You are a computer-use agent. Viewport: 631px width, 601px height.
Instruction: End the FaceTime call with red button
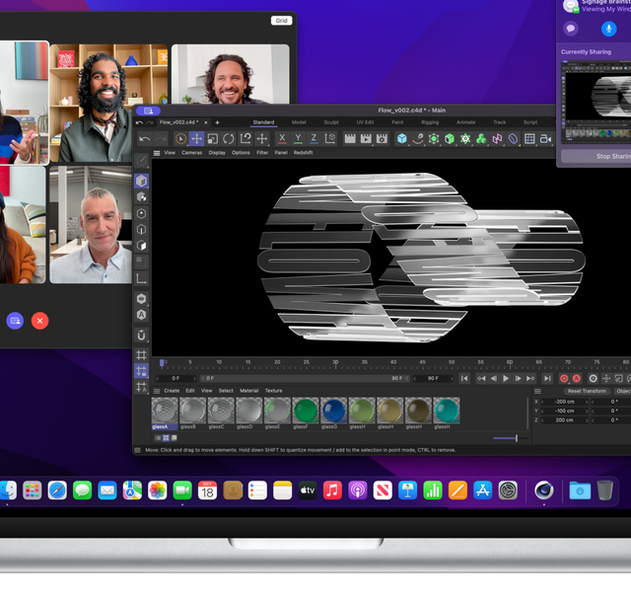(39, 321)
